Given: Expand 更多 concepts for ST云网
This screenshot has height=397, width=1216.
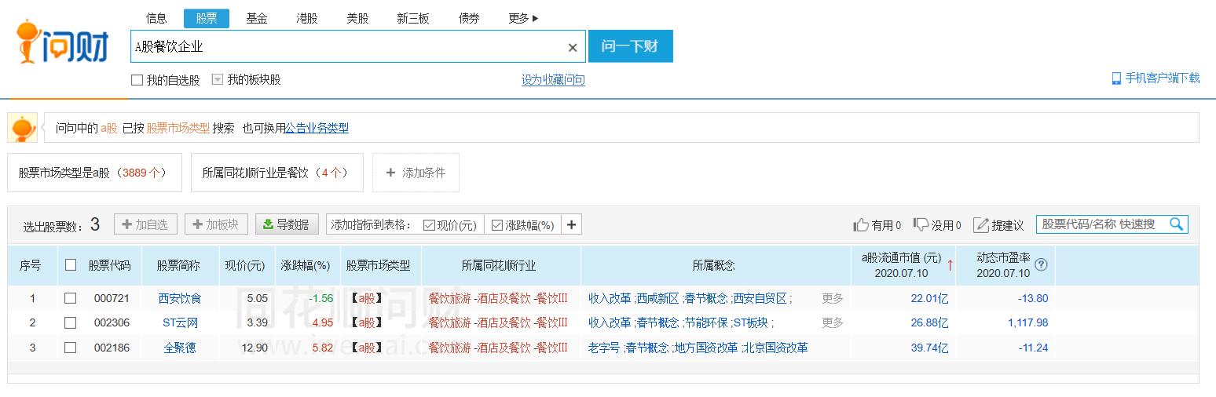Looking at the screenshot, I should pos(833,322).
